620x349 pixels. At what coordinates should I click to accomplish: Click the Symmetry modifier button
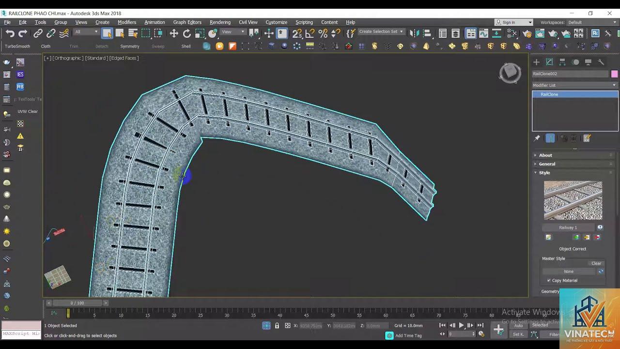130,47
